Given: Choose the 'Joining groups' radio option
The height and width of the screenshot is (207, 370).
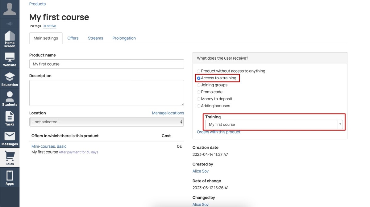Looking at the screenshot, I should point(199,85).
